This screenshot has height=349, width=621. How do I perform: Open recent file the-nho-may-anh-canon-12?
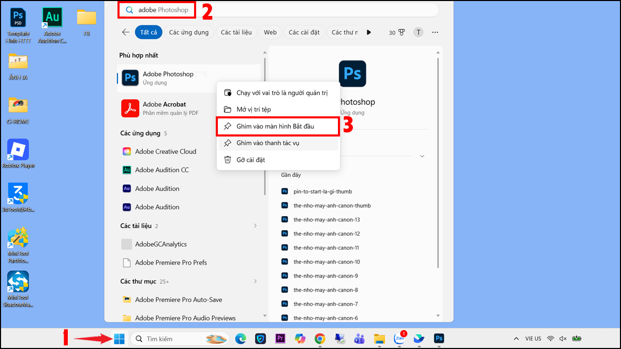click(320, 234)
